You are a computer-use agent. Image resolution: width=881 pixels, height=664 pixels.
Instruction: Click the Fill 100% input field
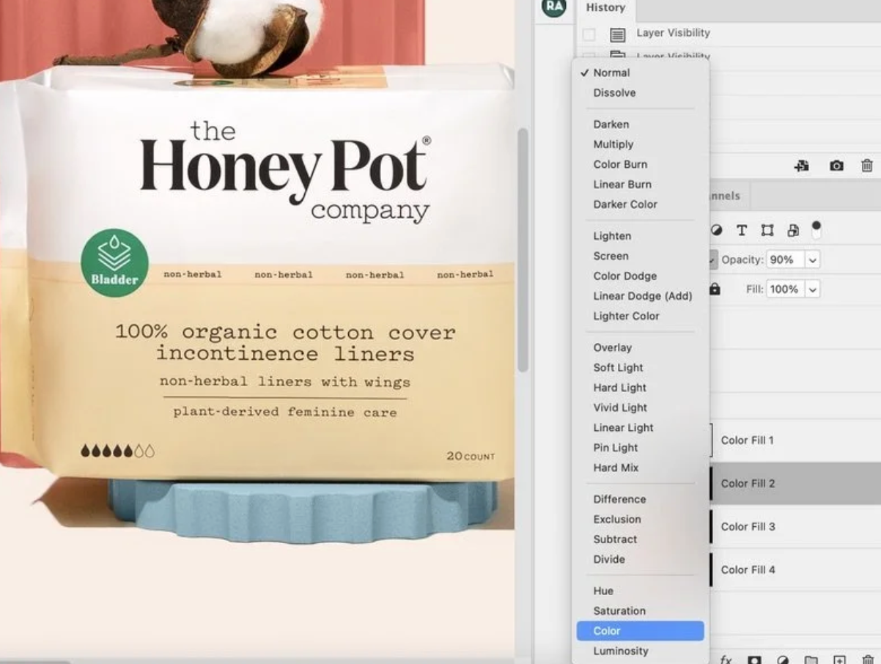coord(784,289)
